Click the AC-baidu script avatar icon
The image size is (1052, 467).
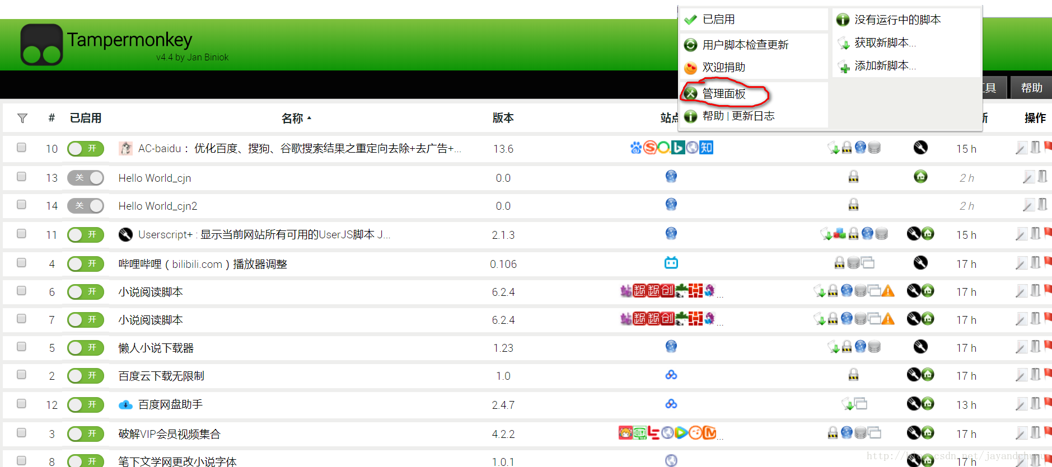tap(126, 148)
